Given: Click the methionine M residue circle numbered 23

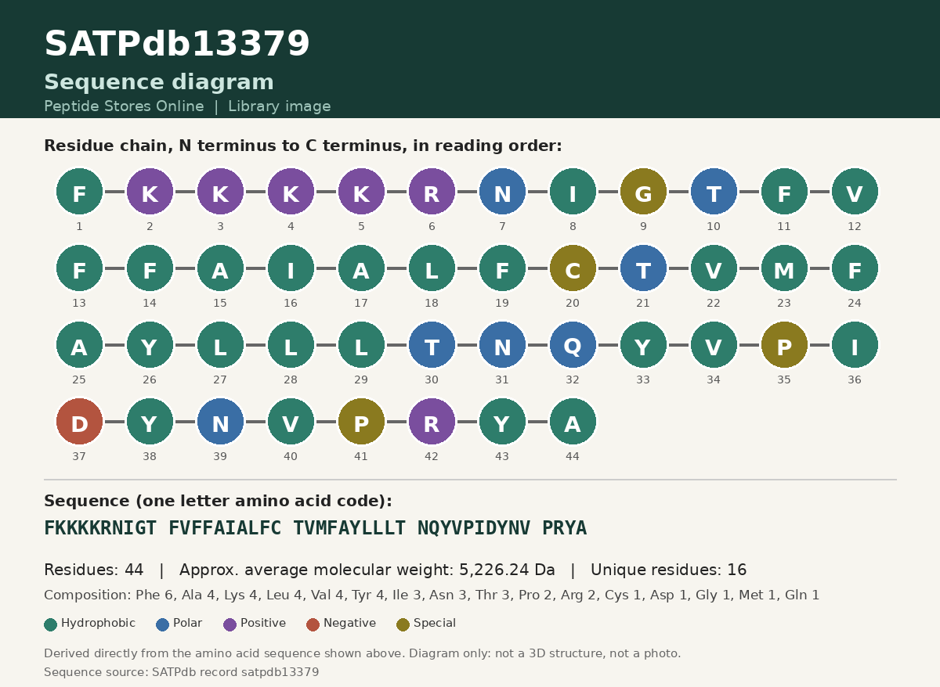Looking at the screenshot, I should click(784, 268).
